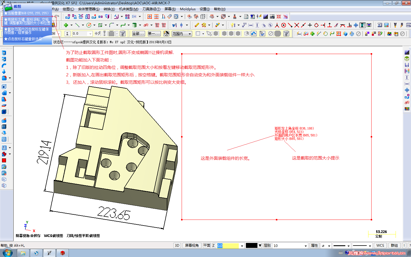411x257 pixels.
Task: Expand the dropdown arrow next to the line tool
Action: (83, 25)
